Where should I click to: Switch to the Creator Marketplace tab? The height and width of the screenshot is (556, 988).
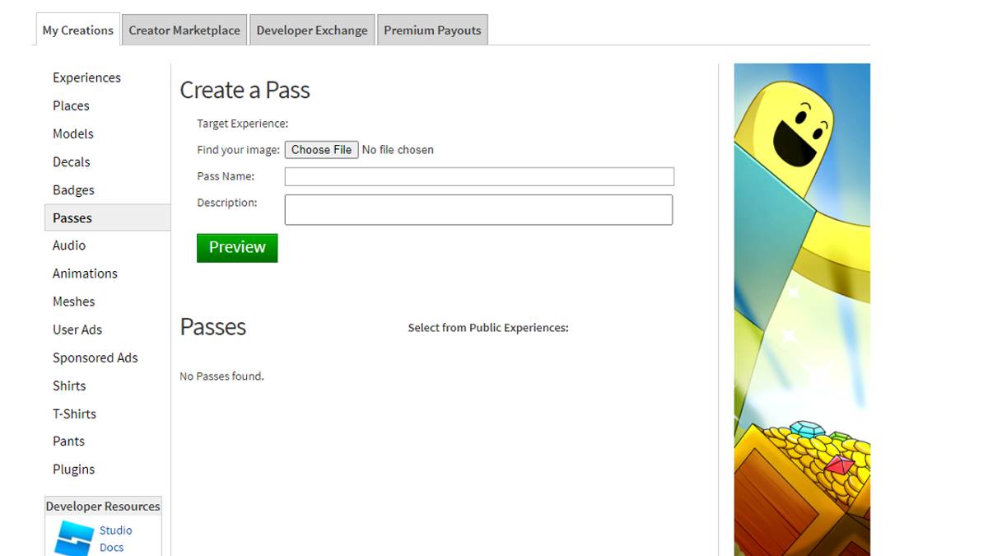click(x=184, y=30)
